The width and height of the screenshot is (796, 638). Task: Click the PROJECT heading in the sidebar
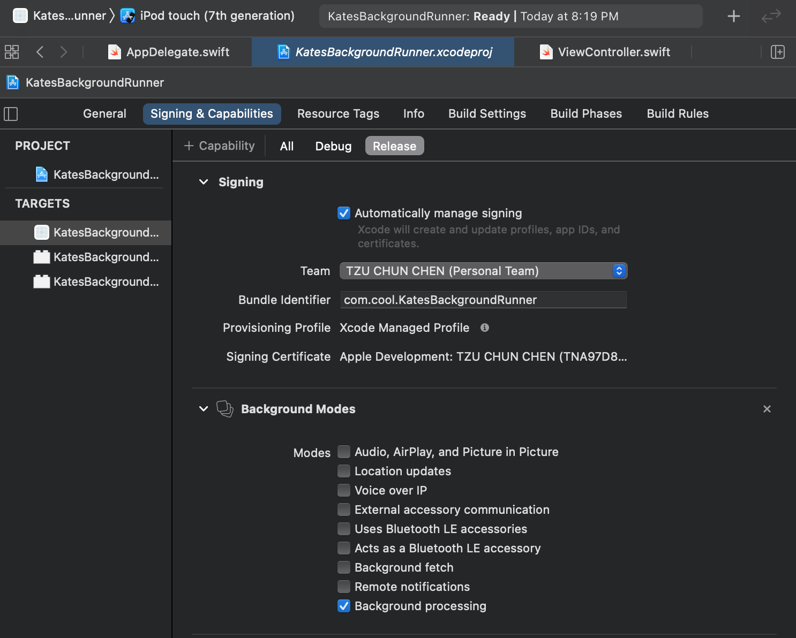42,146
